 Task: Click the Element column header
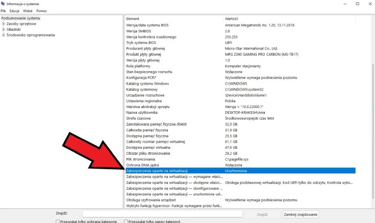tap(174, 19)
